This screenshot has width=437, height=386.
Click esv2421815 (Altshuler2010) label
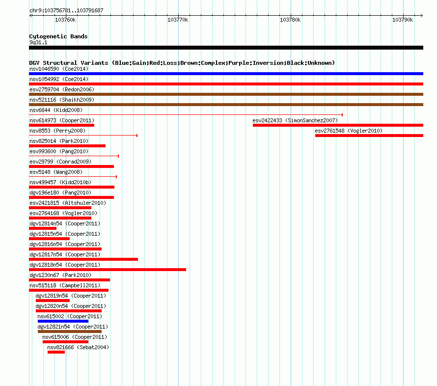[68, 203]
